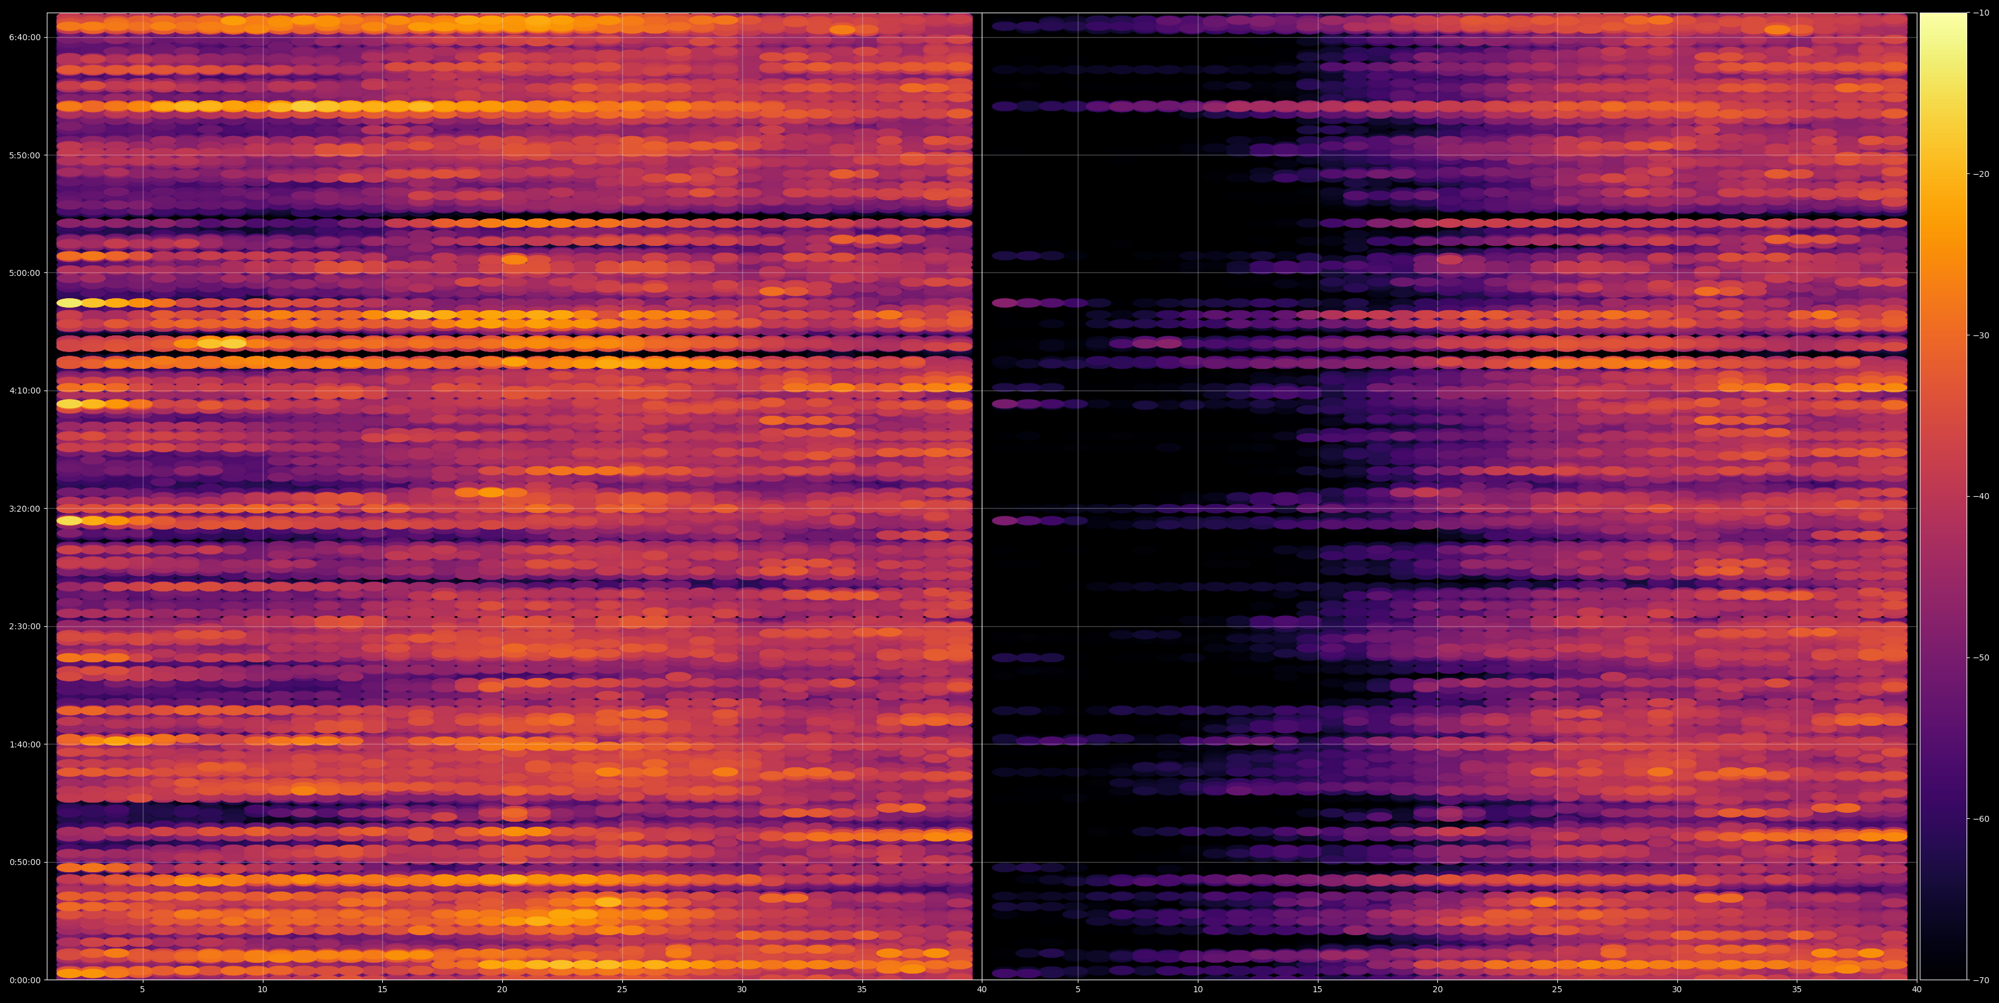
Task: Click the inferno colorbar gradient strip
Action: coord(1943,497)
